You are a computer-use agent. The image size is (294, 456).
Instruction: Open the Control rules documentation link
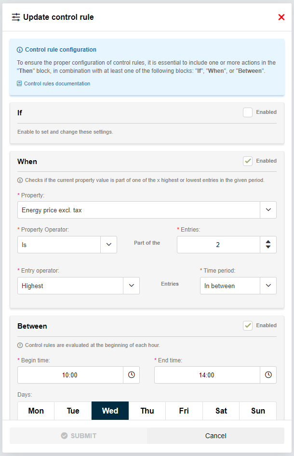pos(57,83)
